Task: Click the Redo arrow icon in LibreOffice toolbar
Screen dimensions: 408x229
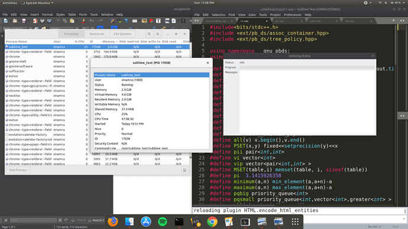Action: (101, 21)
